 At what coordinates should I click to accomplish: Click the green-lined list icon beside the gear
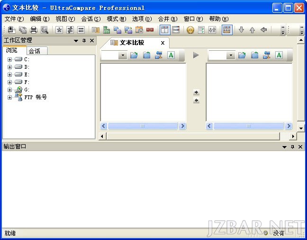click(201, 30)
